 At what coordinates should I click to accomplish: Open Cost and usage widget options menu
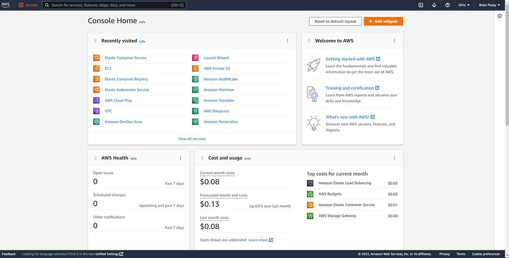point(394,158)
